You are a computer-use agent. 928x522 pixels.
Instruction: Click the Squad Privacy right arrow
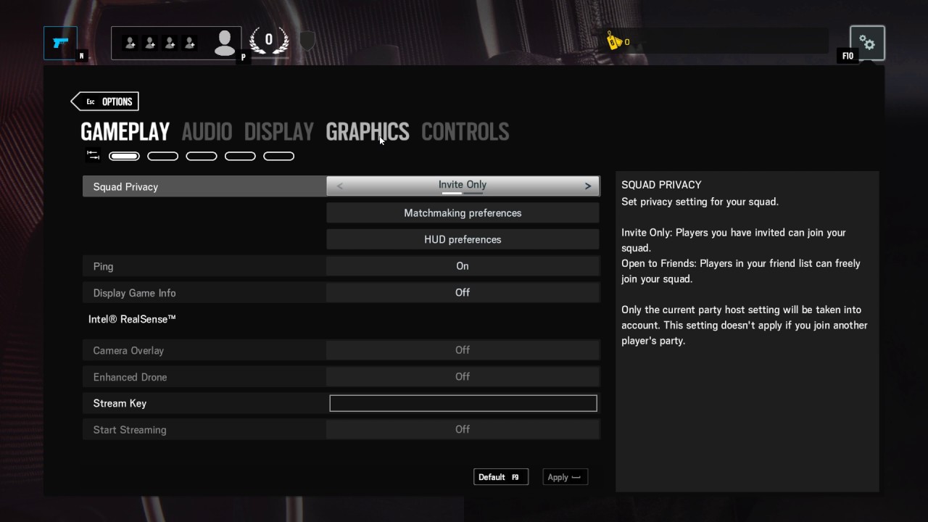pyautogui.click(x=587, y=186)
